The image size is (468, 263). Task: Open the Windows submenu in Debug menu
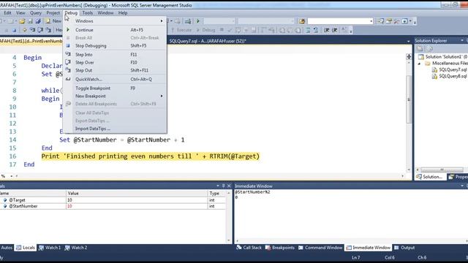tap(115, 21)
